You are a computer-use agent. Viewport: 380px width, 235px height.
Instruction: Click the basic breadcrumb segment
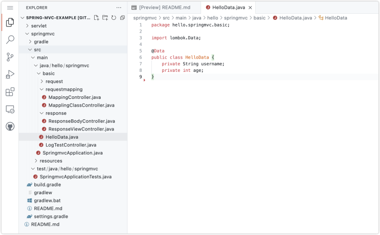[x=259, y=18]
